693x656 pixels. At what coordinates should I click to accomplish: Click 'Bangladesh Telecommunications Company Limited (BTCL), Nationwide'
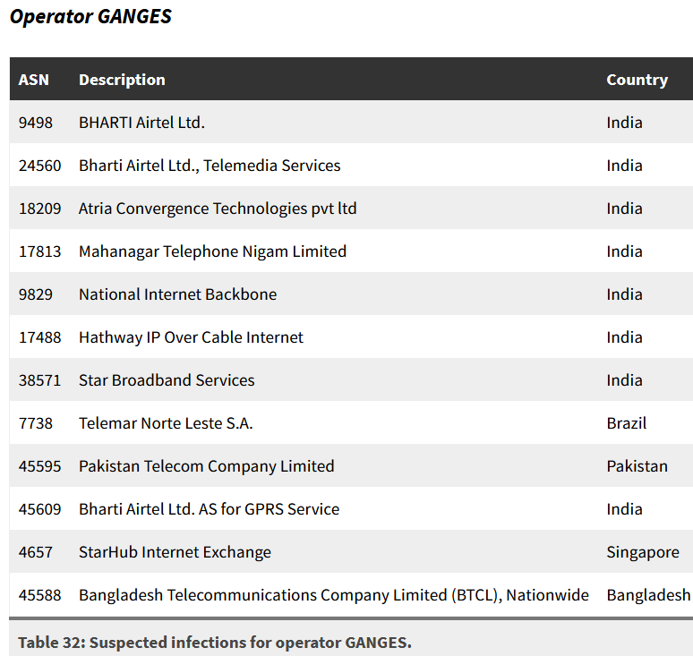[334, 595]
